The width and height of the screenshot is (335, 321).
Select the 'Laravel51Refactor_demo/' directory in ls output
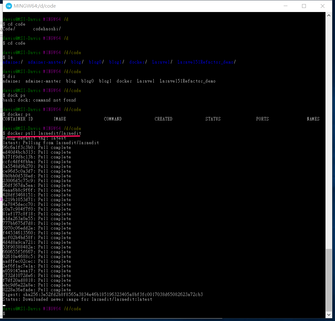tap(205, 62)
